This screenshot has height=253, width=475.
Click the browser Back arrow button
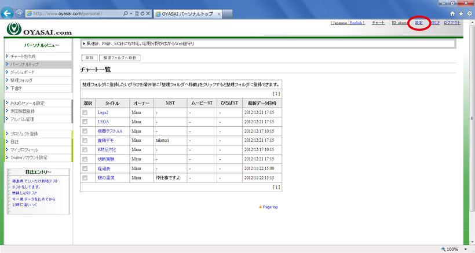(x=7, y=13)
